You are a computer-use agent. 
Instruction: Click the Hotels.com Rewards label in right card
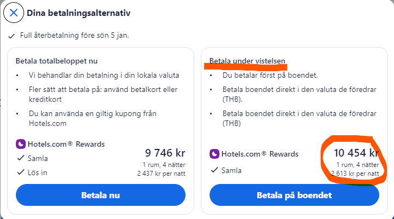260,154
